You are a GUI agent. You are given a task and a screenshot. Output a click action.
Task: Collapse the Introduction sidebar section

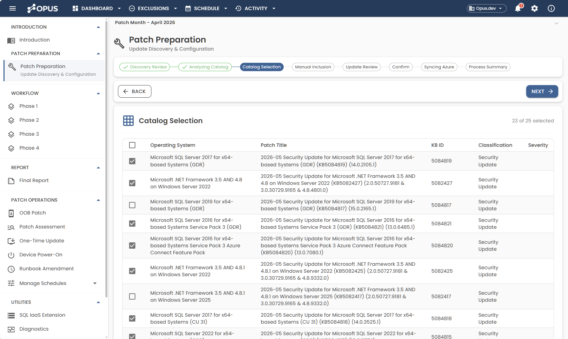(x=98, y=27)
